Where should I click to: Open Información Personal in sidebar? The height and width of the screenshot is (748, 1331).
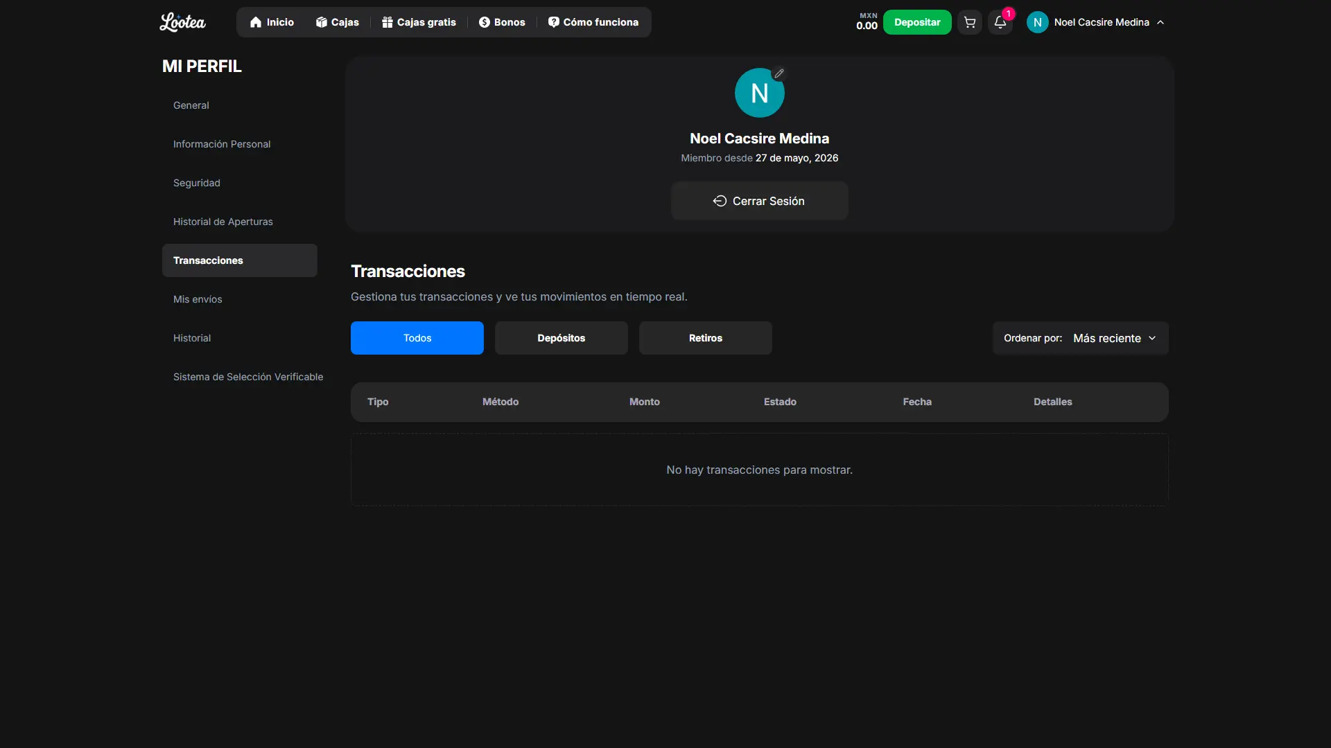239,144
